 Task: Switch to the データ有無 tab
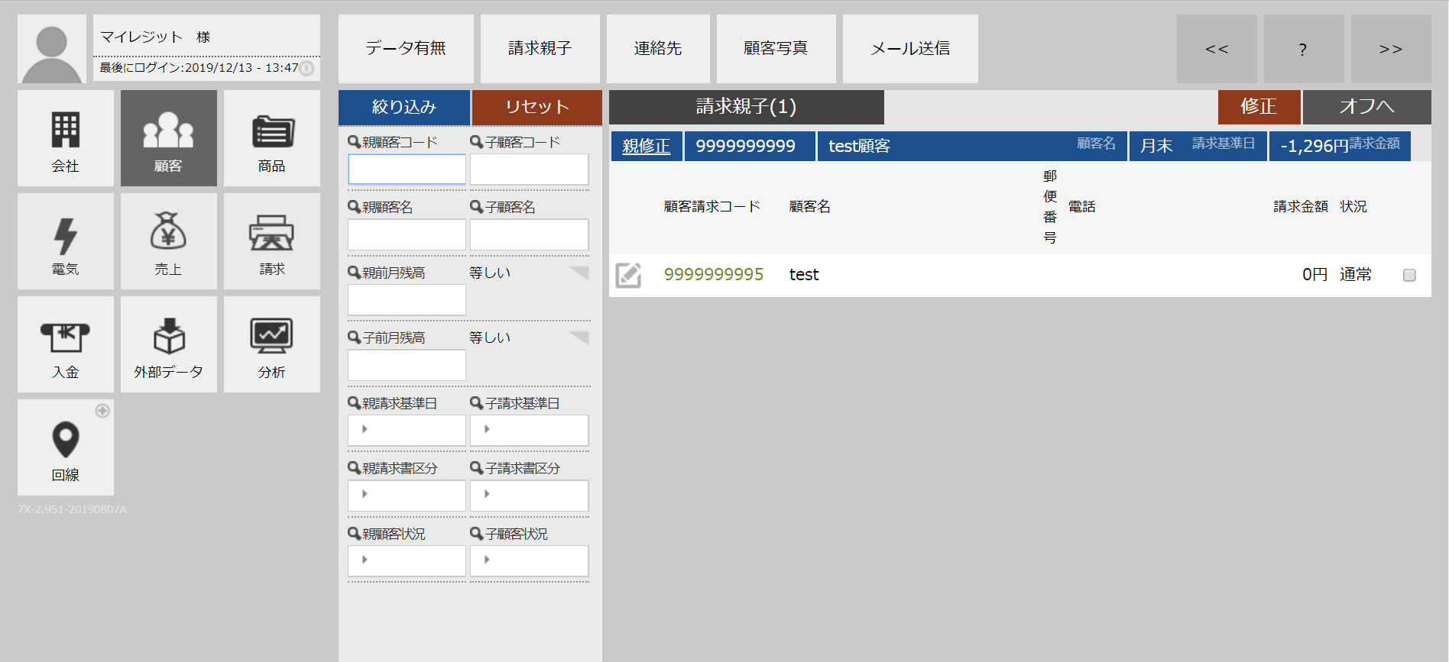point(406,49)
